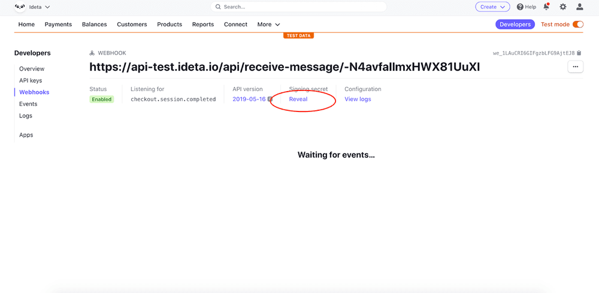
Task: Open Apps in Developers sidebar
Action: pyautogui.click(x=26, y=135)
